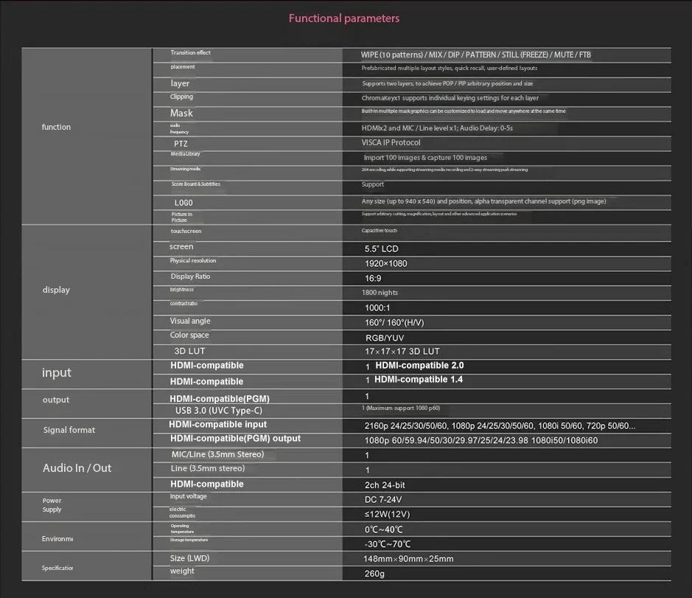The height and width of the screenshot is (598, 692).
Task: Click the 'Picture in Picture' row label
Action: tap(181, 217)
